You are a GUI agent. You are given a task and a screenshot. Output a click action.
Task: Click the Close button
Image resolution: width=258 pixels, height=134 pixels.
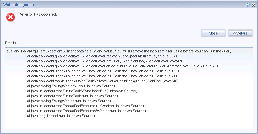(x=213, y=33)
